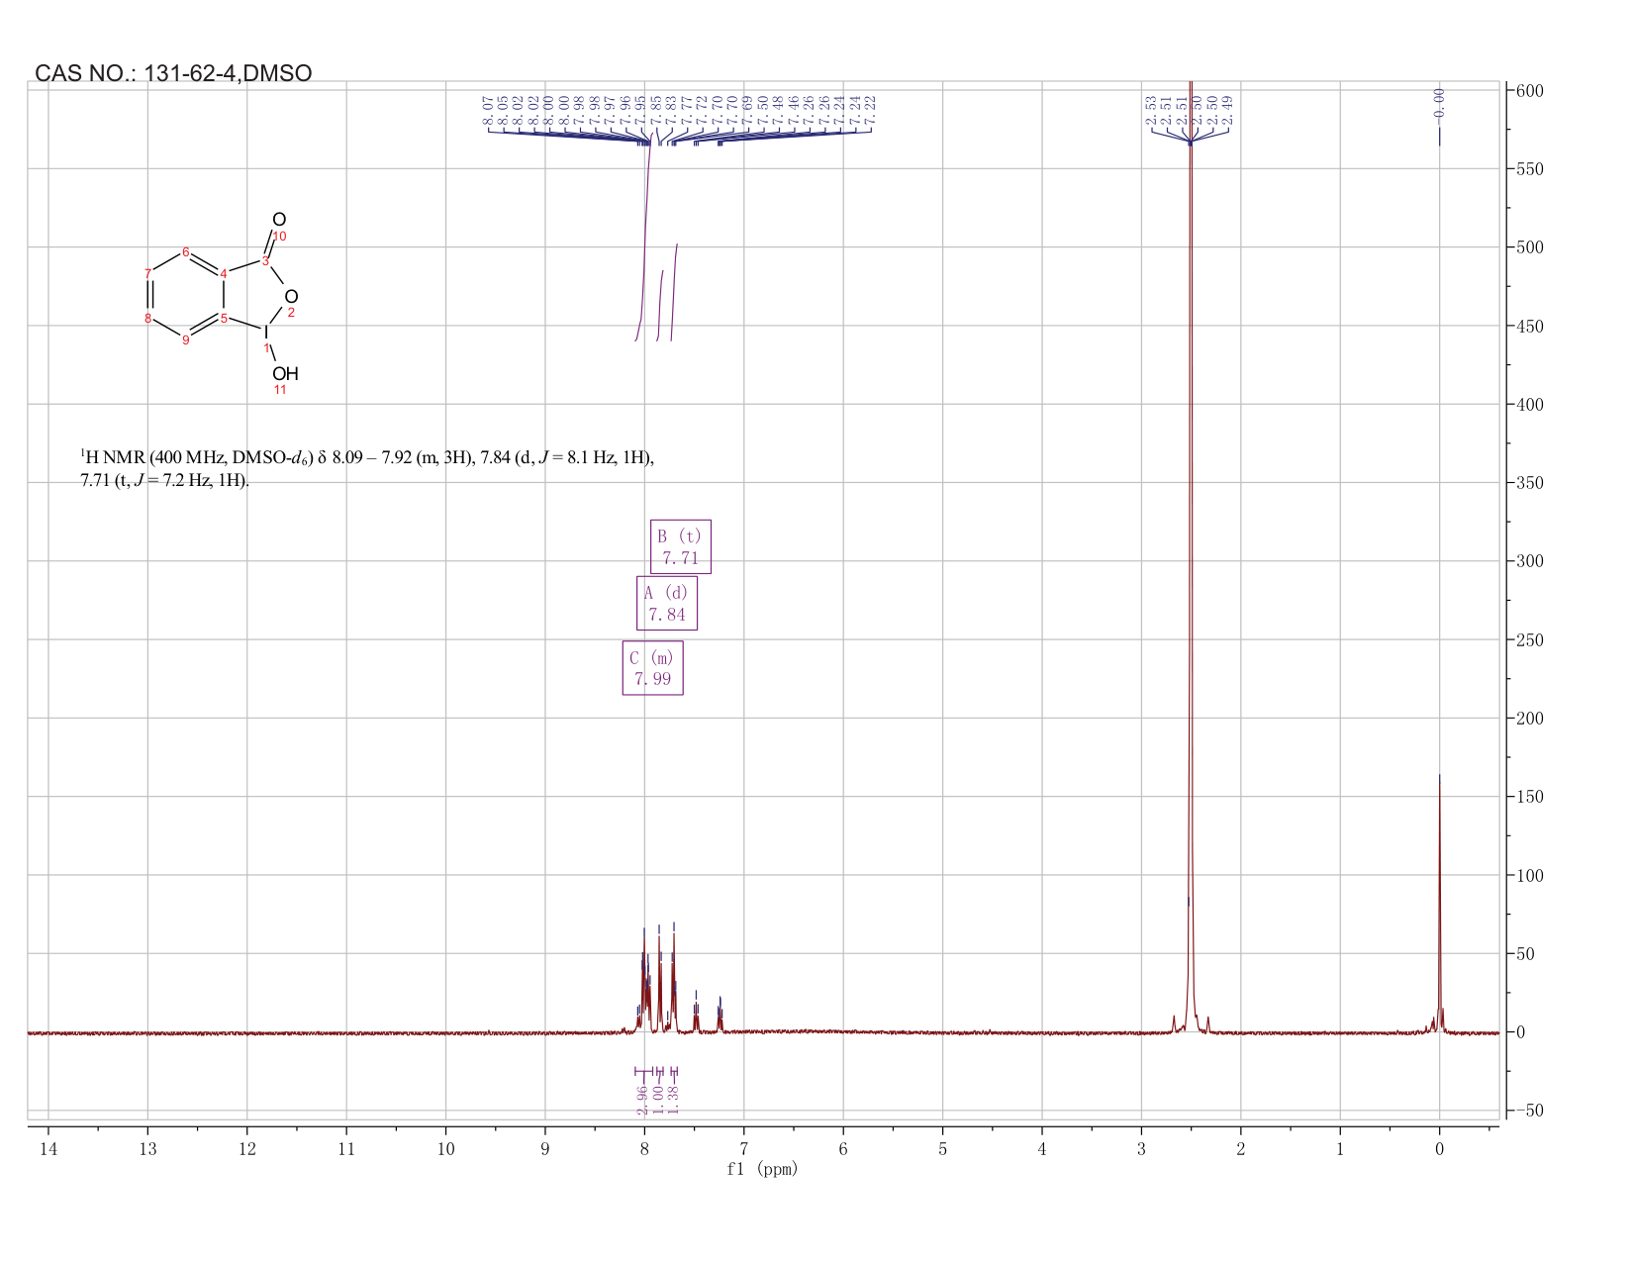Select multiplet box B (t) 7.71

point(681,546)
